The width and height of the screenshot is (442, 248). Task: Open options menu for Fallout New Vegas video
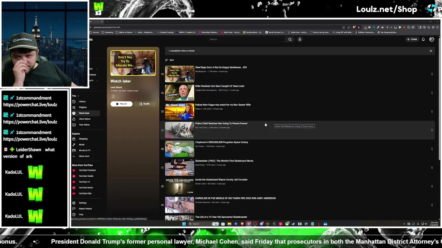[x=432, y=112]
